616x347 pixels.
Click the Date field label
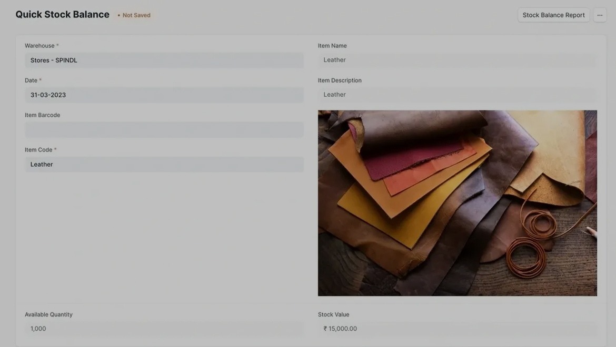pos(31,80)
